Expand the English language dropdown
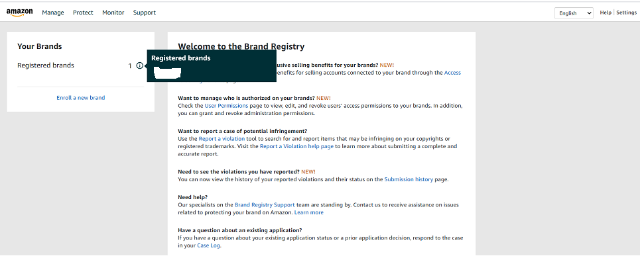The image size is (640, 256). [574, 13]
